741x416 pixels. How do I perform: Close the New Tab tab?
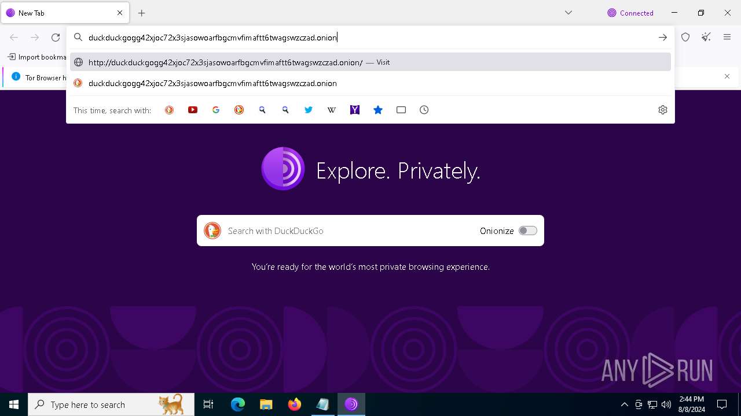click(120, 13)
